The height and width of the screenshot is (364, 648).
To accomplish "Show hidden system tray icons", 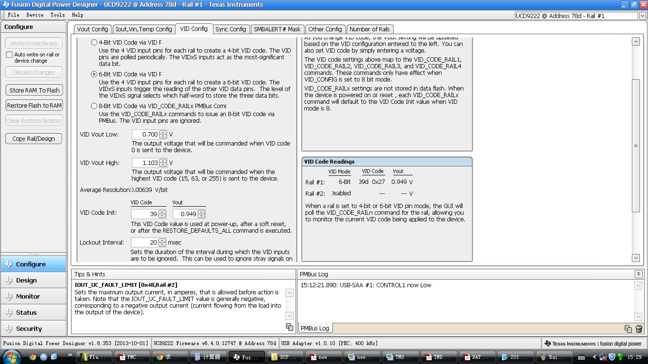I will pyautogui.click(x=594, y=357).
